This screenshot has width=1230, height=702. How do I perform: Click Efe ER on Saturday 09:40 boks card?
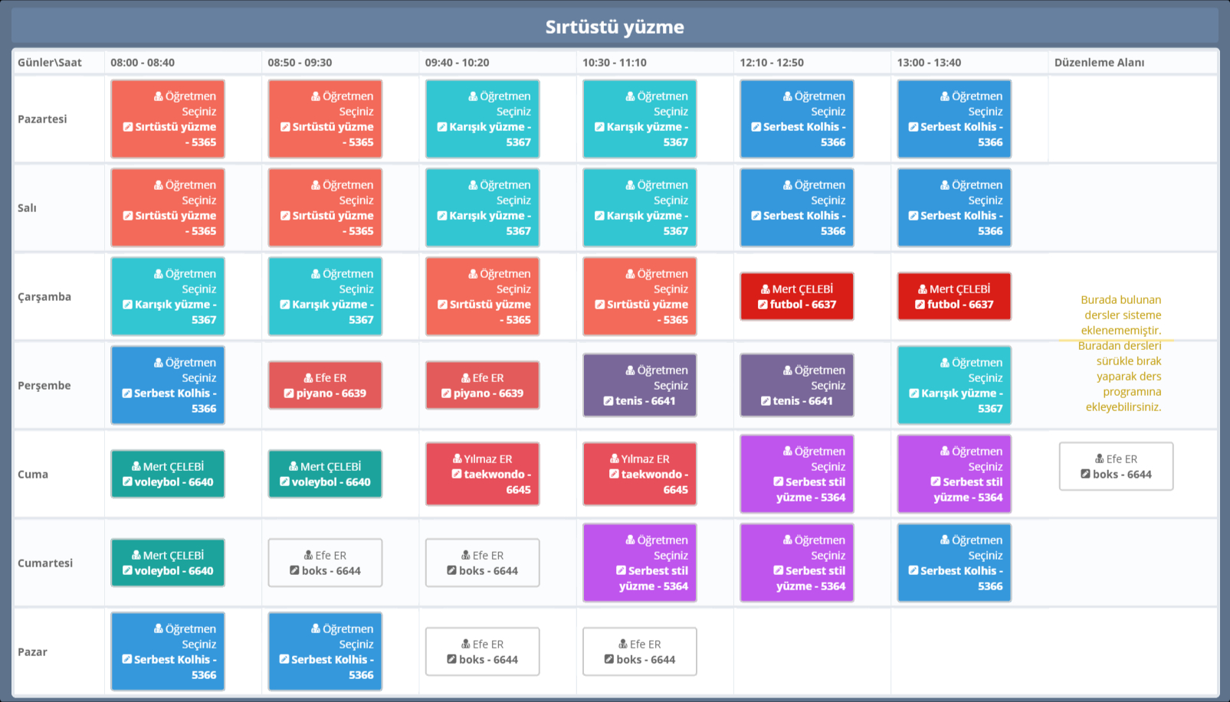(x=487, y=556)
